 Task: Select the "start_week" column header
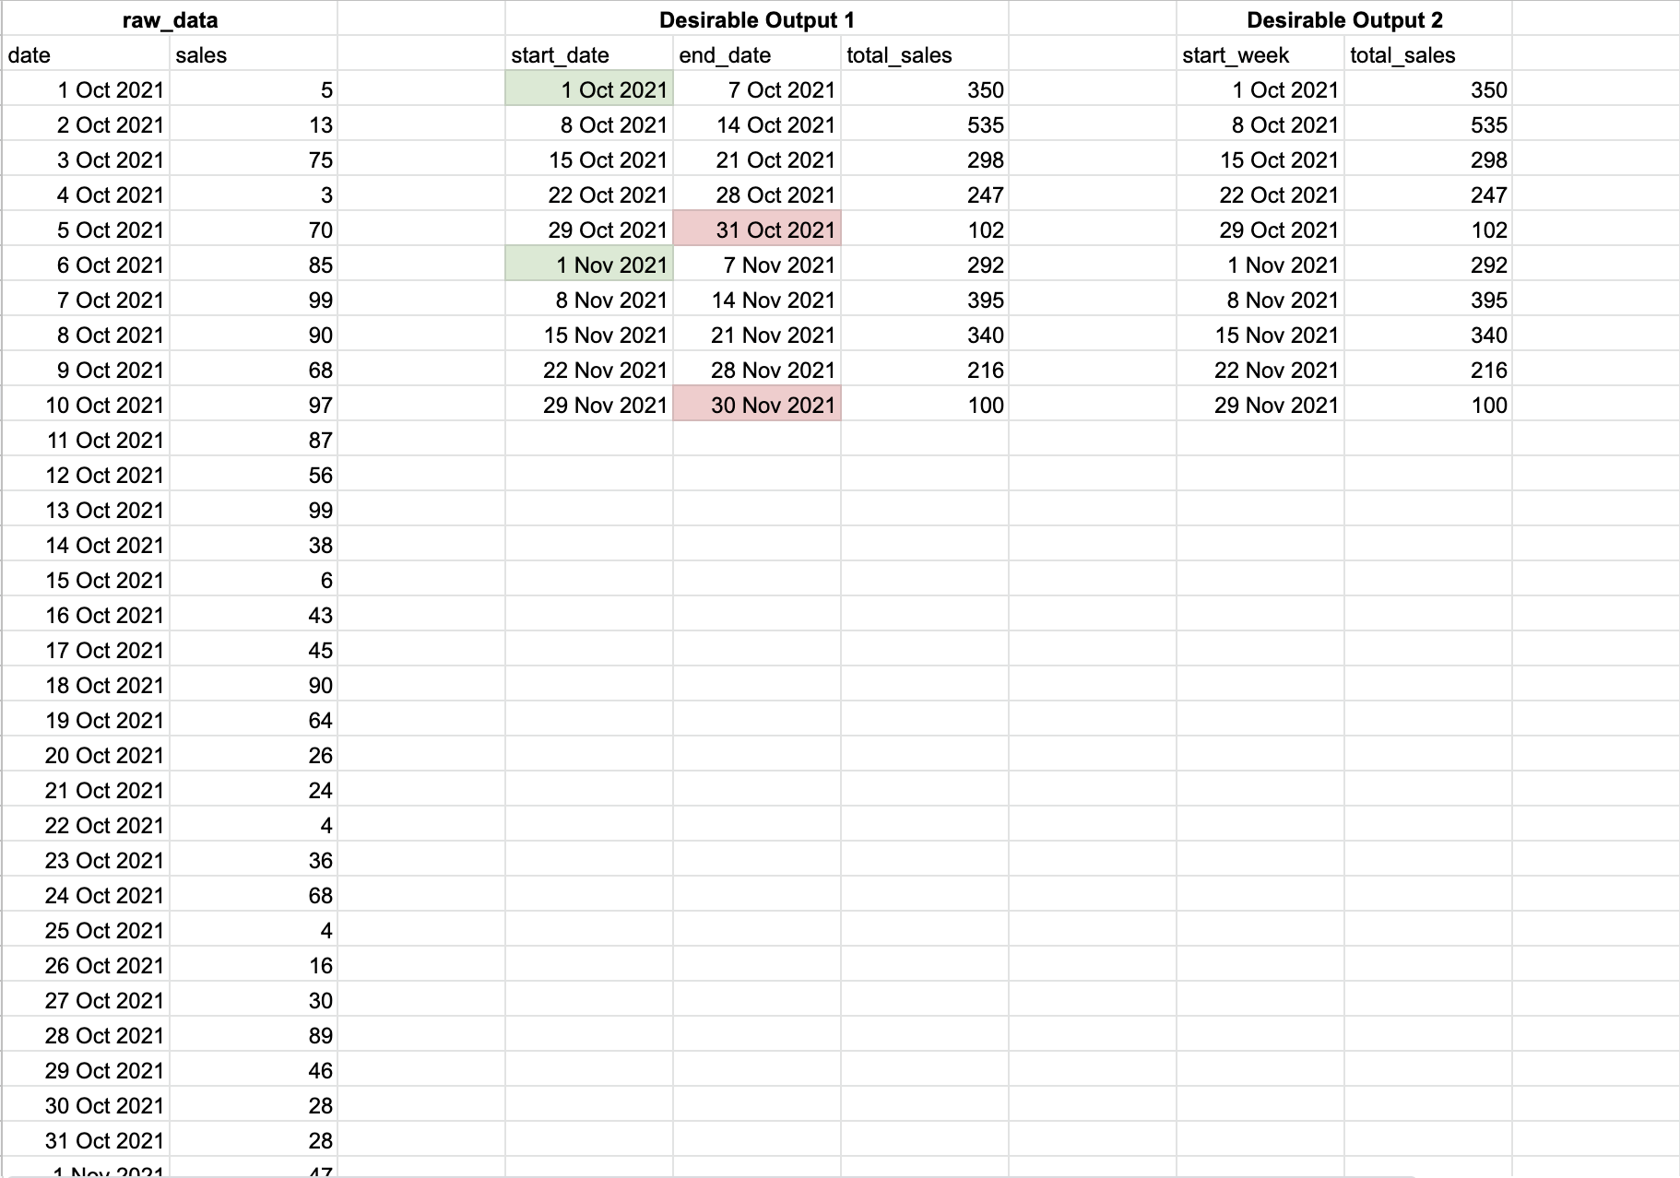point(1260,54)
